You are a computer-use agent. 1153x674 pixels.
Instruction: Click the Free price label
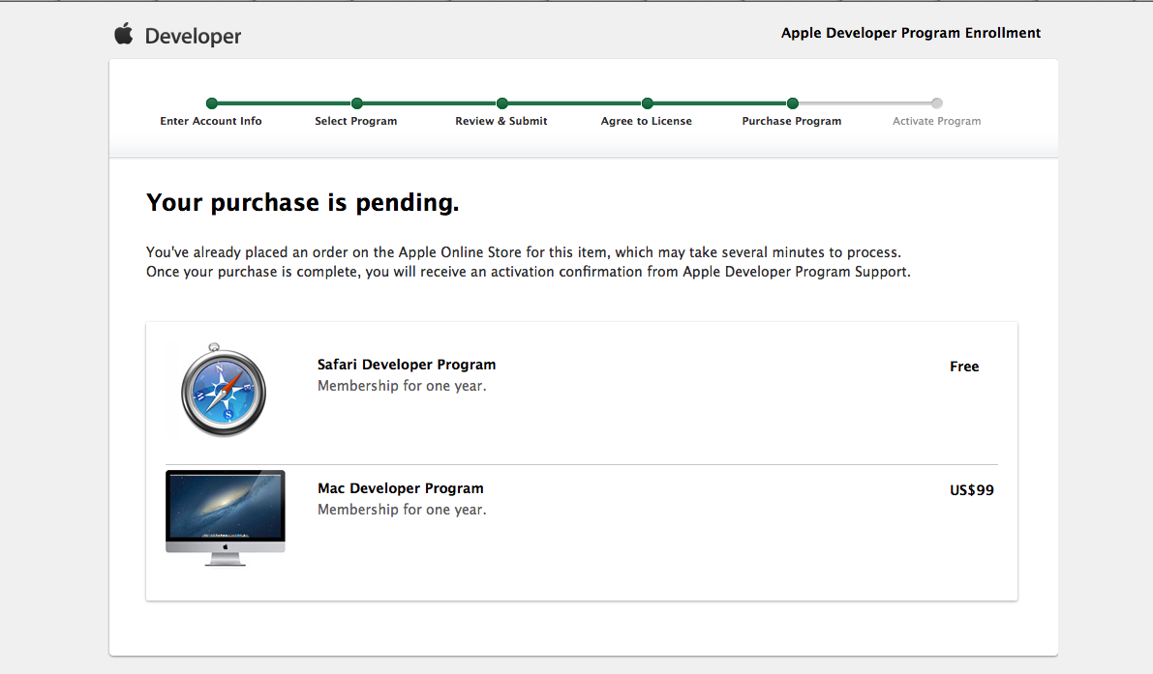964,366
